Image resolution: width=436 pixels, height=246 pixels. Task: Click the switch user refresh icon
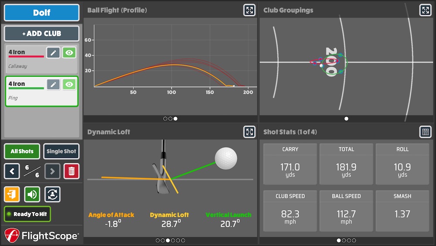point(52,194)
